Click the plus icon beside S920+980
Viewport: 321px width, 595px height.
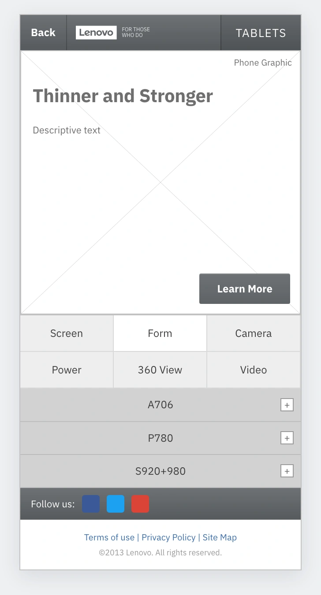pyautogui.click(x=287, y=471)
